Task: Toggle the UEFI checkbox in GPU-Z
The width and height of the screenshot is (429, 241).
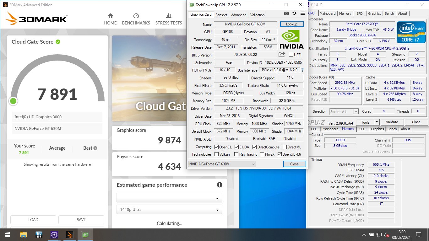Action: pos(291,55)
